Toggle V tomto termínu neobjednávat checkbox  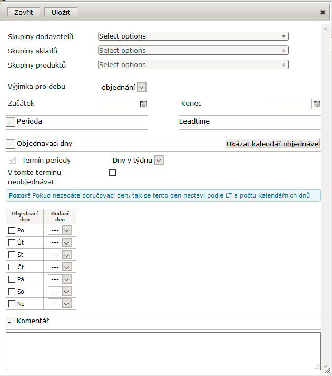click(112, 172)
